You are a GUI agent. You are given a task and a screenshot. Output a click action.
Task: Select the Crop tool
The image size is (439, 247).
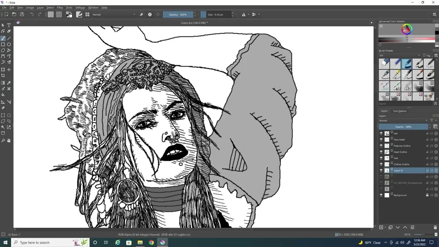point(3,75)
